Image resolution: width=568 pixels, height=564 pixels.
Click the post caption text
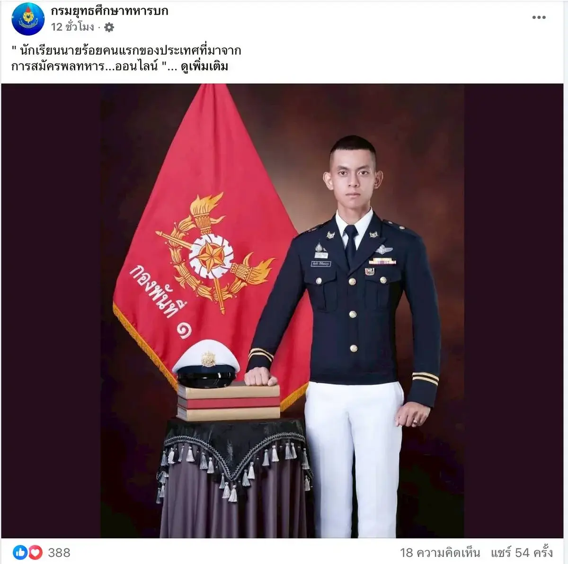point(126,58)
